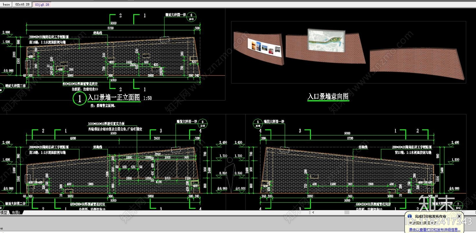The width and height of the screenshot is (476, 233).
Task: Close the plot and publish notification balloon
Action: click(x=459, y=216)
